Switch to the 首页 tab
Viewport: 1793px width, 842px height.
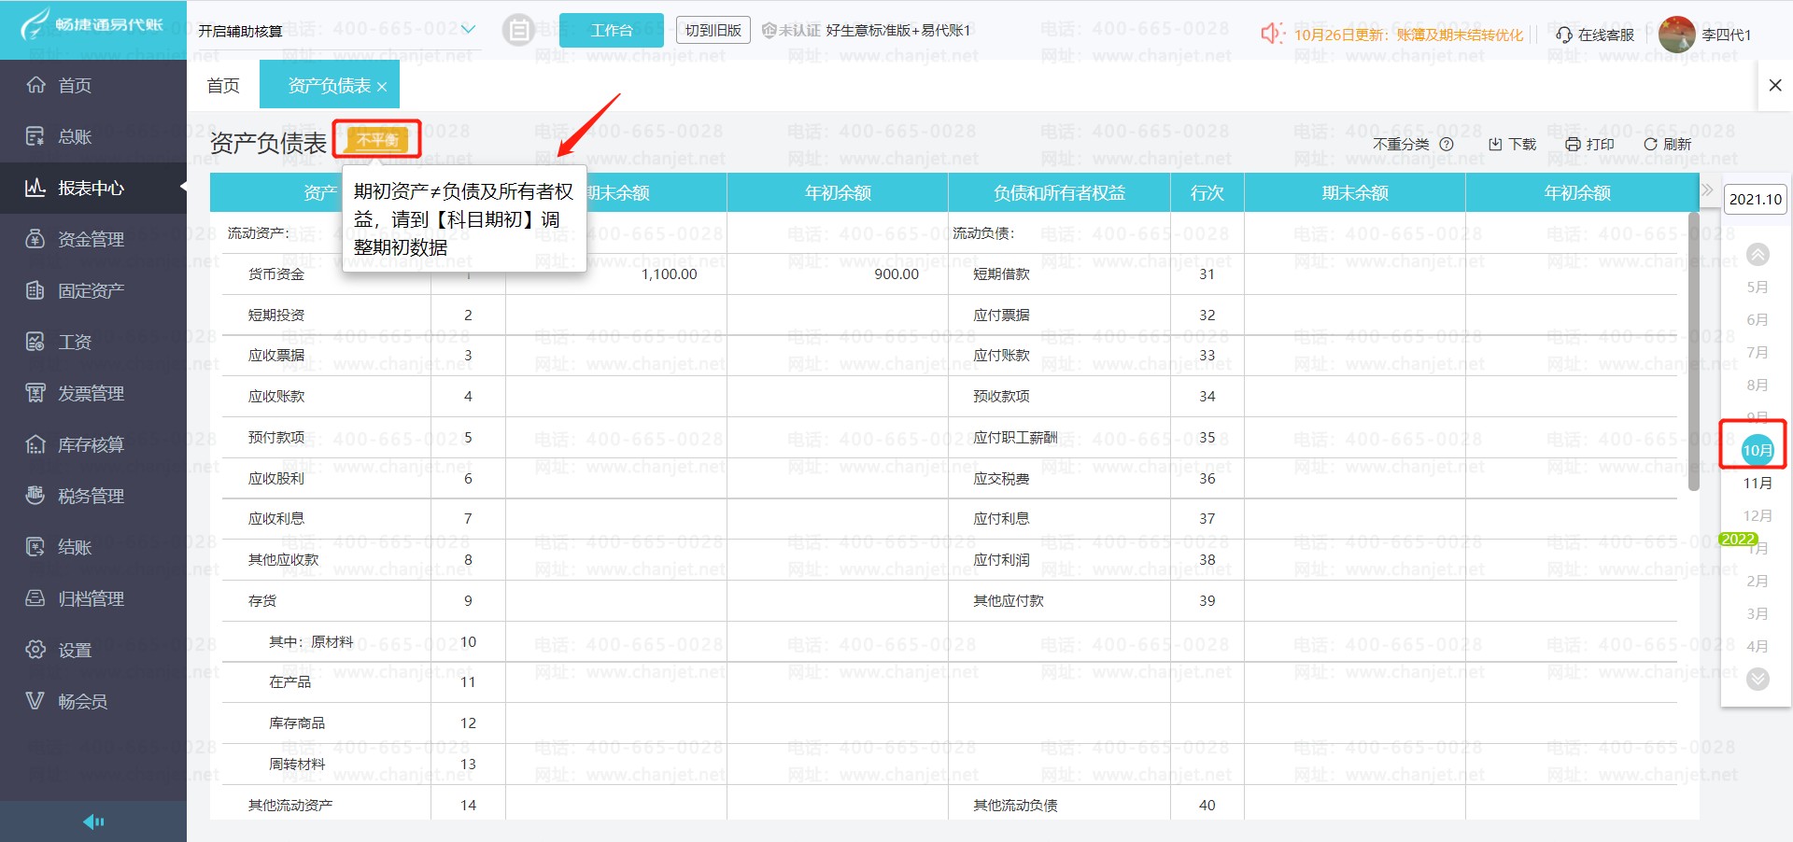(223, 86)
